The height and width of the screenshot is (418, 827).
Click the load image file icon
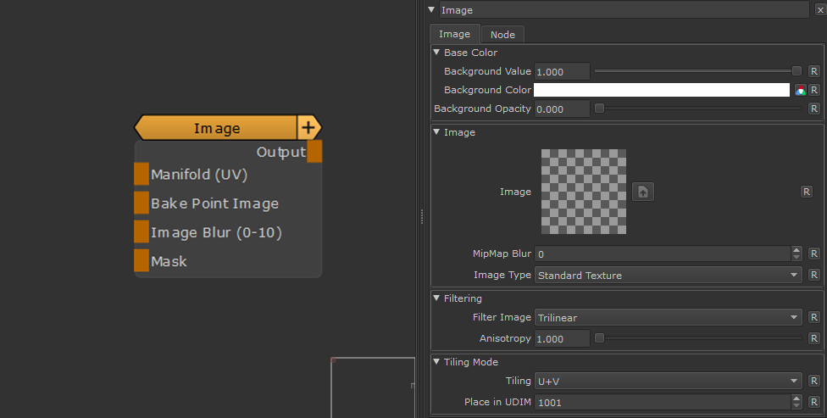643,192
